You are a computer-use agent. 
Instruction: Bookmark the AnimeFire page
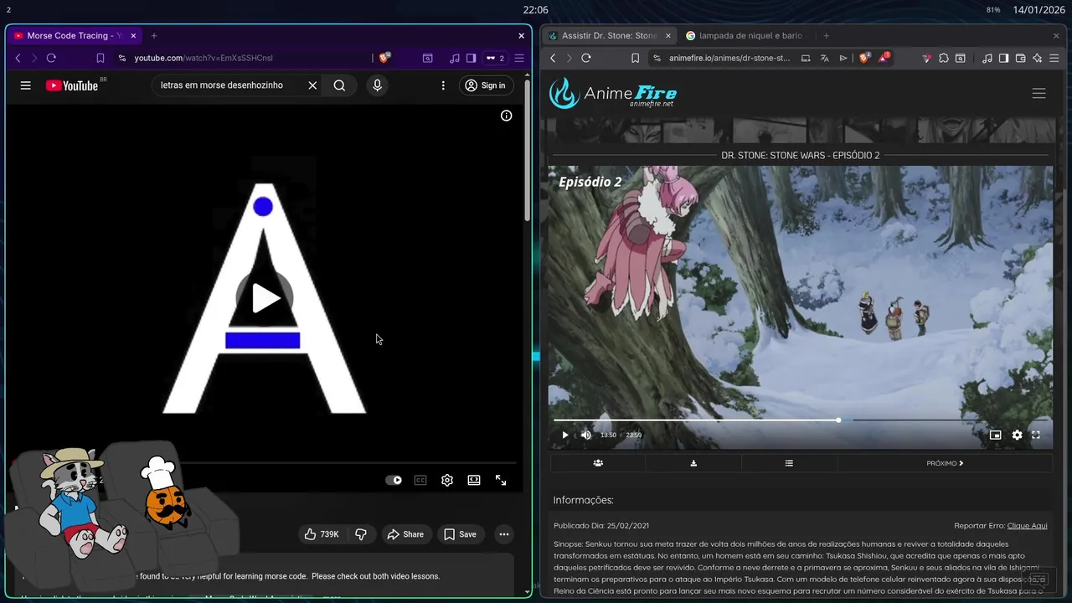(x=635, y=58)
